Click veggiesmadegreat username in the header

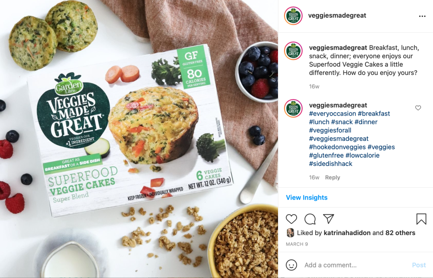click(337, 16)
